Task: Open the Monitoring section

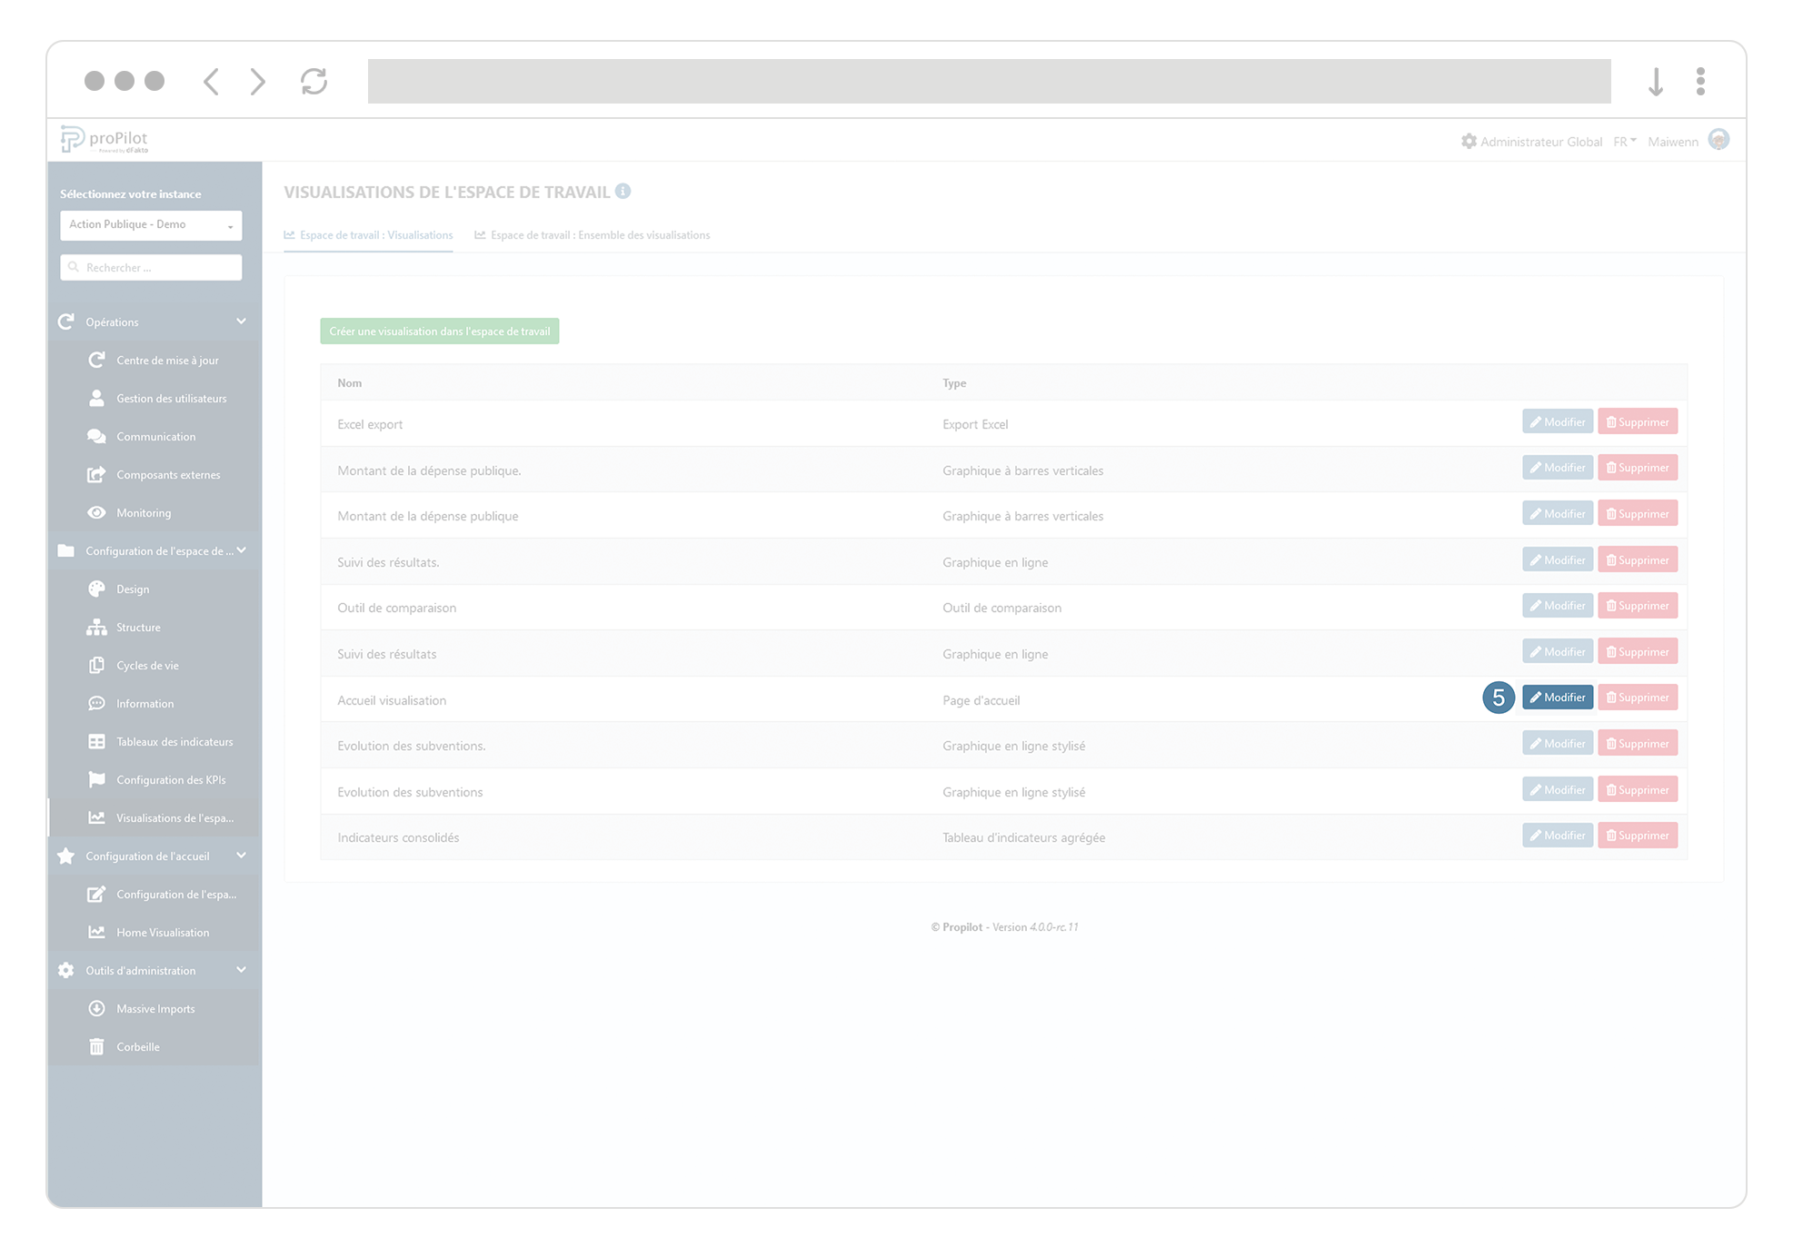Action: pos(145,512)
